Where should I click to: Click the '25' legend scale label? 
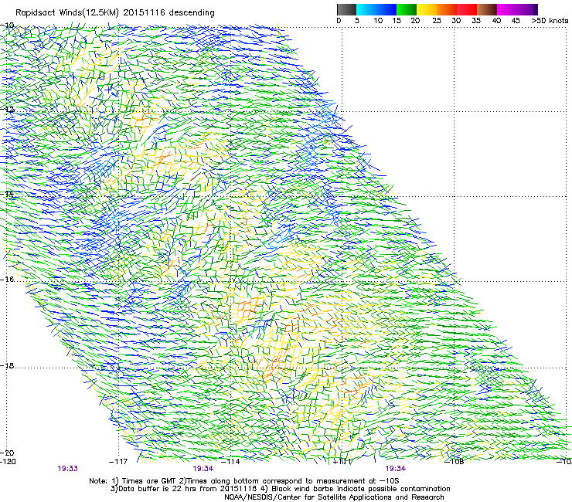437,20
